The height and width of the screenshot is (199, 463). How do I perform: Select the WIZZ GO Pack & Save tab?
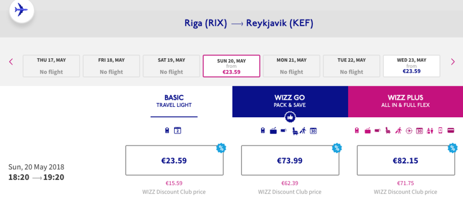(x=290, y=101)
